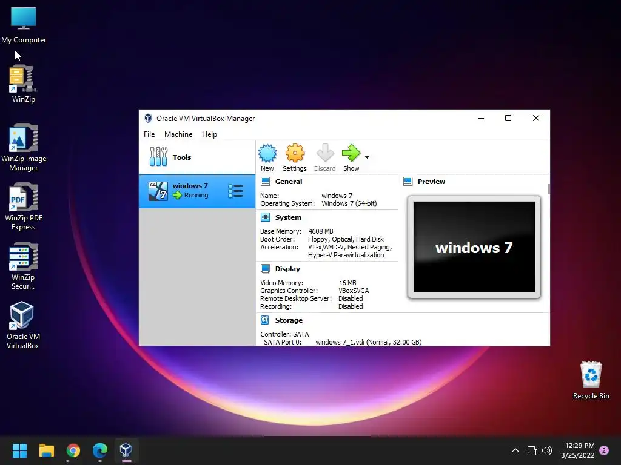Click the Storage section disk icon
Screen dimensions: 621x465
[x=266, y=320]
